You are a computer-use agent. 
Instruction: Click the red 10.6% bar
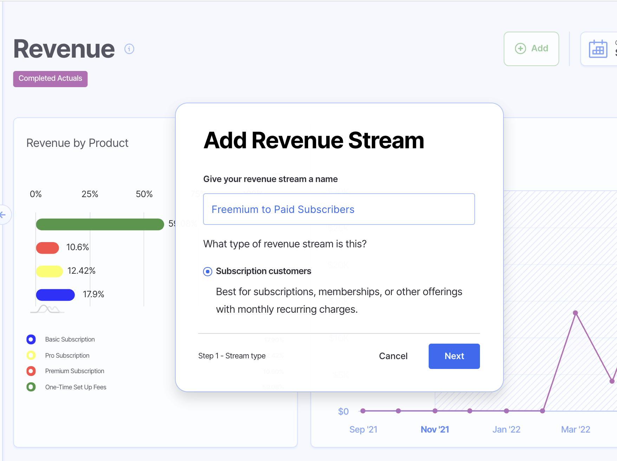(47, 248)
